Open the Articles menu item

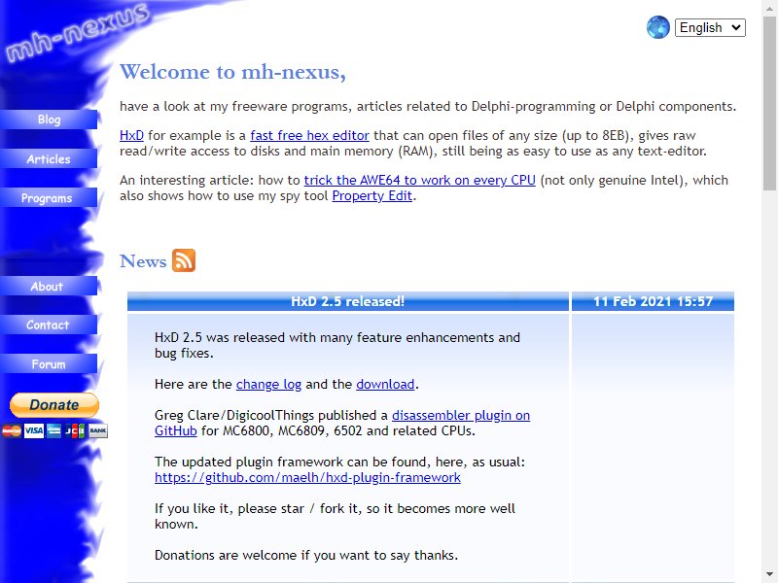(49, 159)
